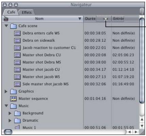Select the Master shot Debra CU name
The image size is (146, 136).
tap(42, 55)
